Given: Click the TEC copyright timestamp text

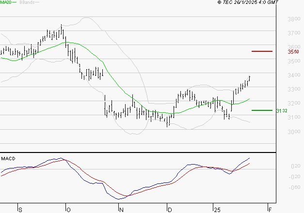Looking at the screenshot, I should [x=248, y=2].
